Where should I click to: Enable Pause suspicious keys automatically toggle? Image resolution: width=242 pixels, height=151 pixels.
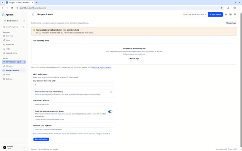coord(110,92)
